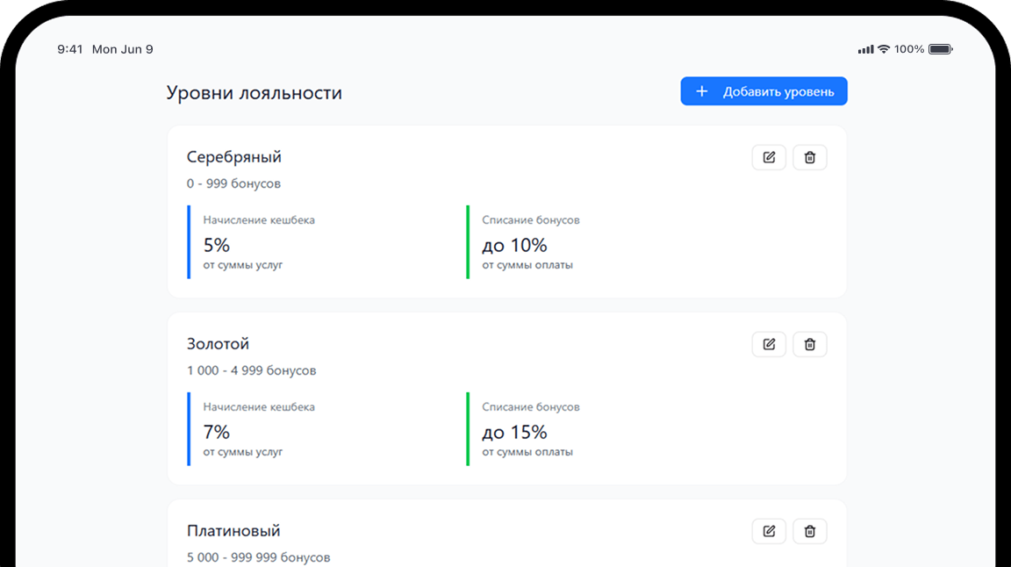Tap the Wi-Fi icon in status bar

tap(884, 49)
